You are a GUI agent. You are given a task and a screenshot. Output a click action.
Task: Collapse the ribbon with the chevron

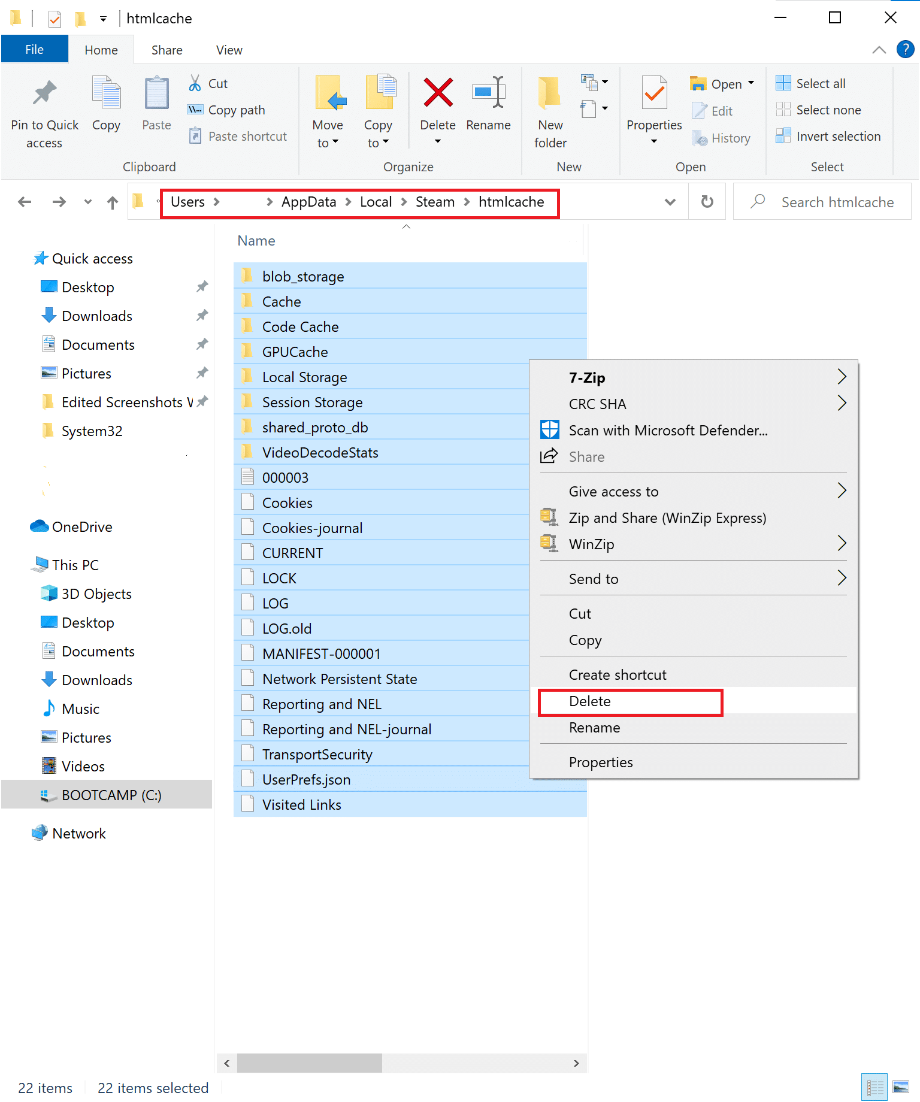point(879,50)
